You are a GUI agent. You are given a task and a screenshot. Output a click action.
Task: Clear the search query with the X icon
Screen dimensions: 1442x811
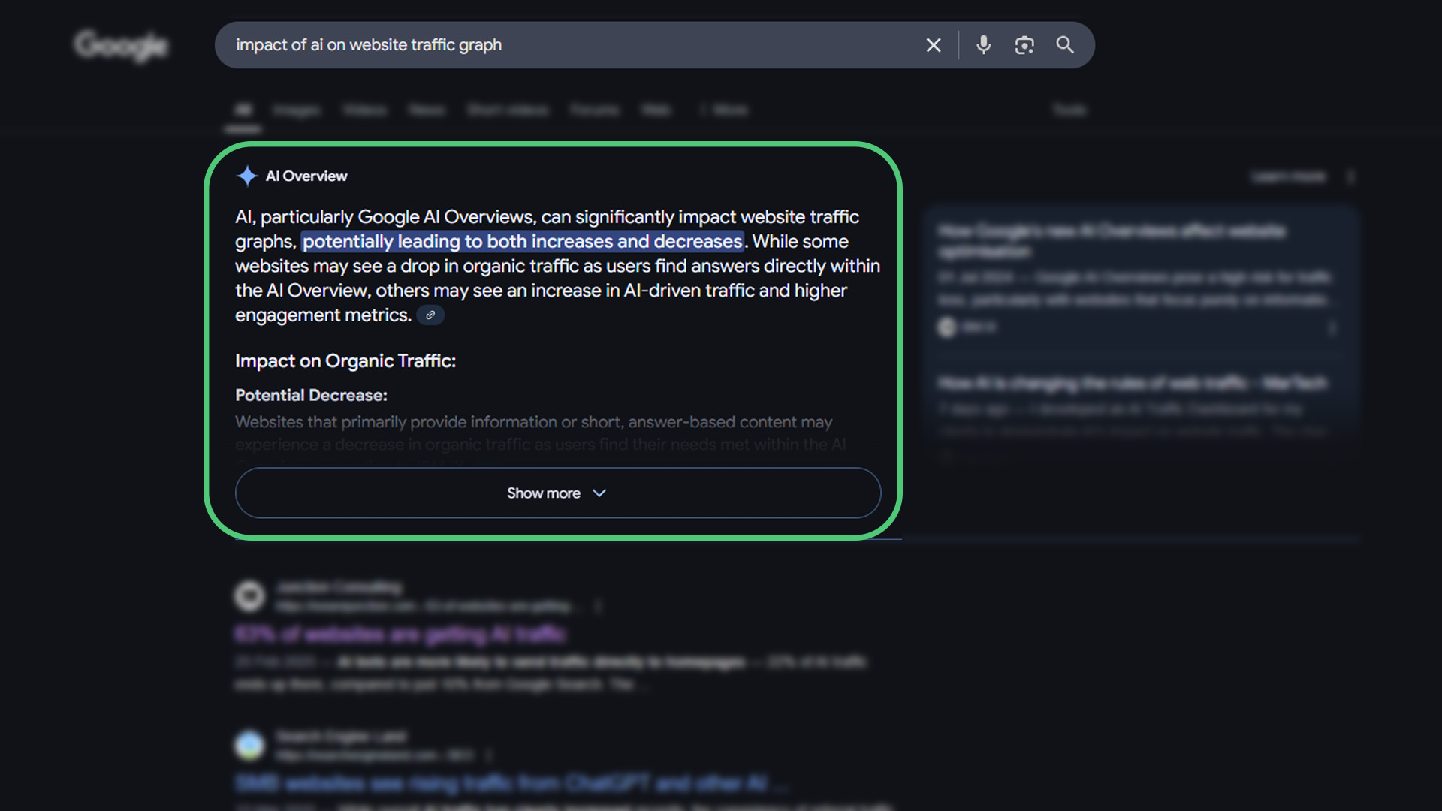[x=934, y=45]
